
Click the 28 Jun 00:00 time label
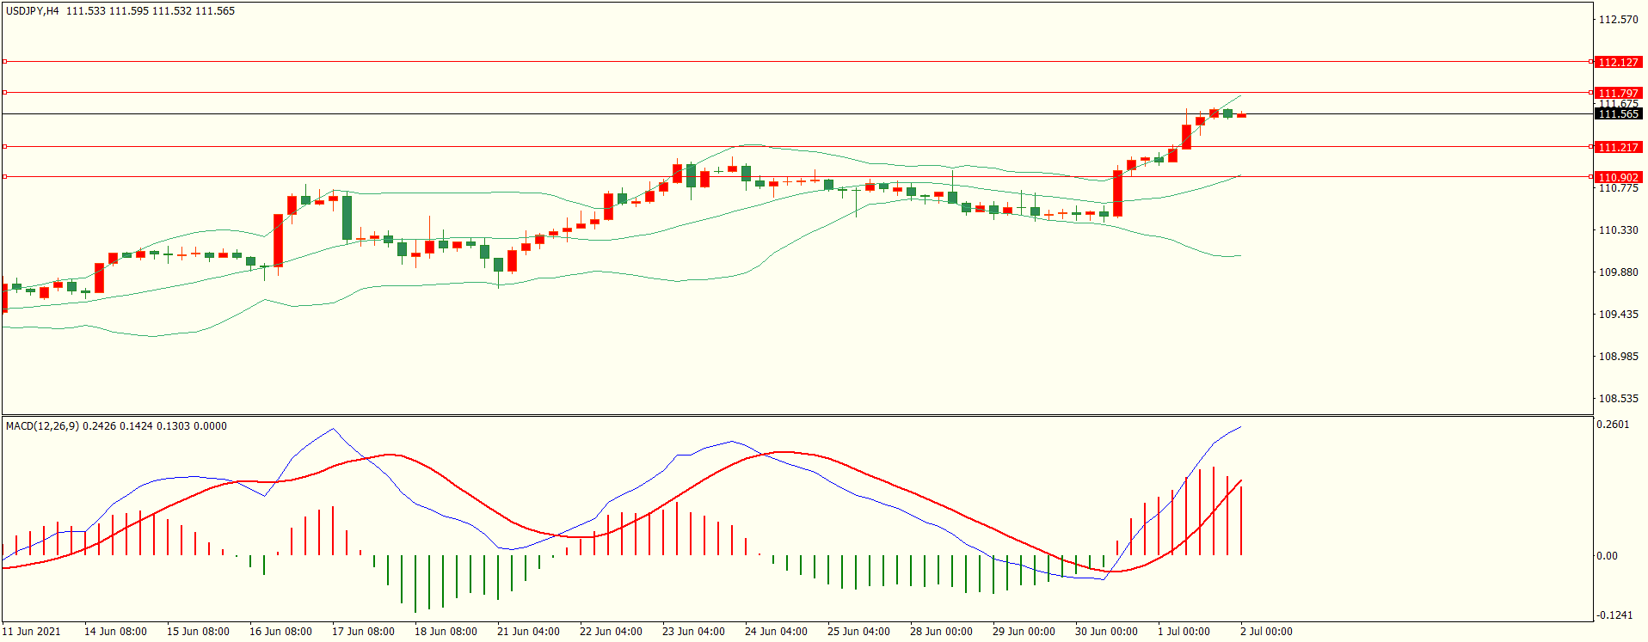[941, 632]
